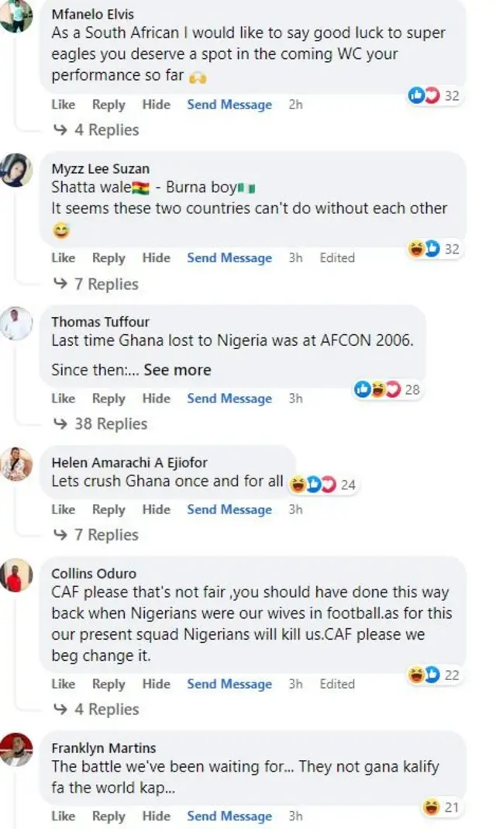Hide Collins Oduro's comment
The image size is (496, 829).
point(157,684)
